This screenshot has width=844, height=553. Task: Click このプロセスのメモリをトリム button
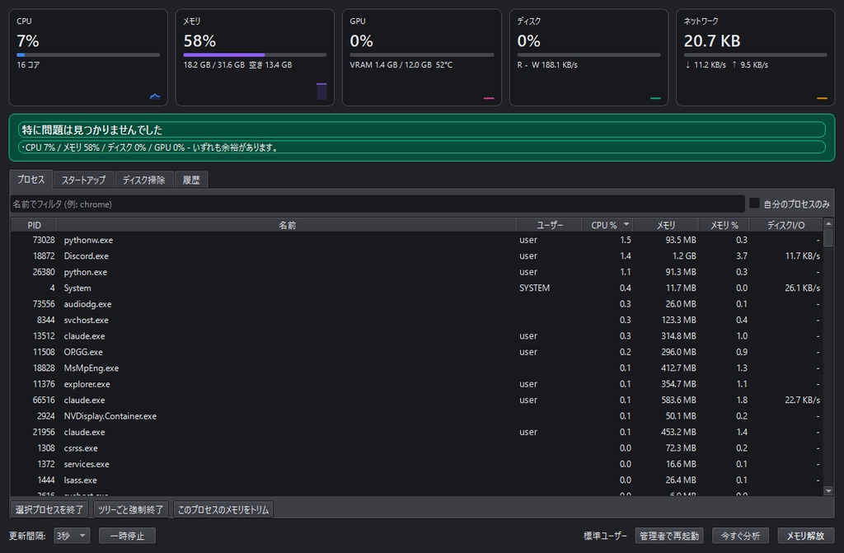coord(223,509)
